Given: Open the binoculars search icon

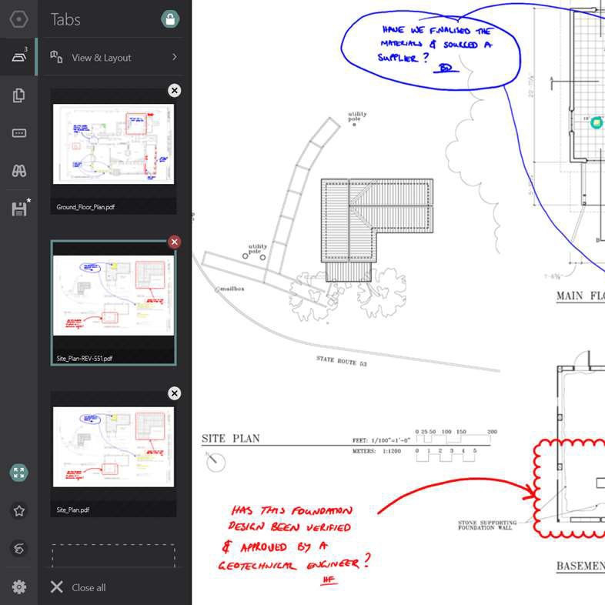Looking at the screenshot, I should tap(18, 171).
